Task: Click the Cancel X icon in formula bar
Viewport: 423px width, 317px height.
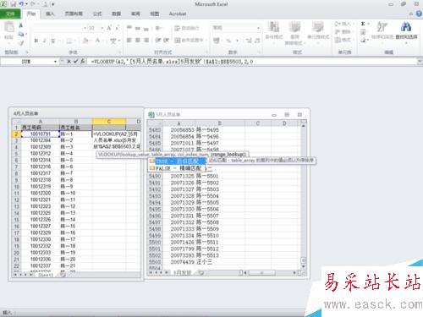Action: pos(69,61)
